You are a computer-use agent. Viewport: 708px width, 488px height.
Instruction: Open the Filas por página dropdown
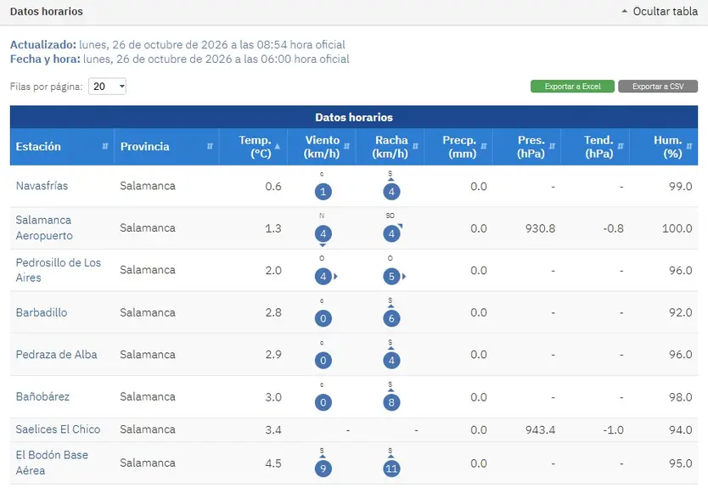click(108, 87)
